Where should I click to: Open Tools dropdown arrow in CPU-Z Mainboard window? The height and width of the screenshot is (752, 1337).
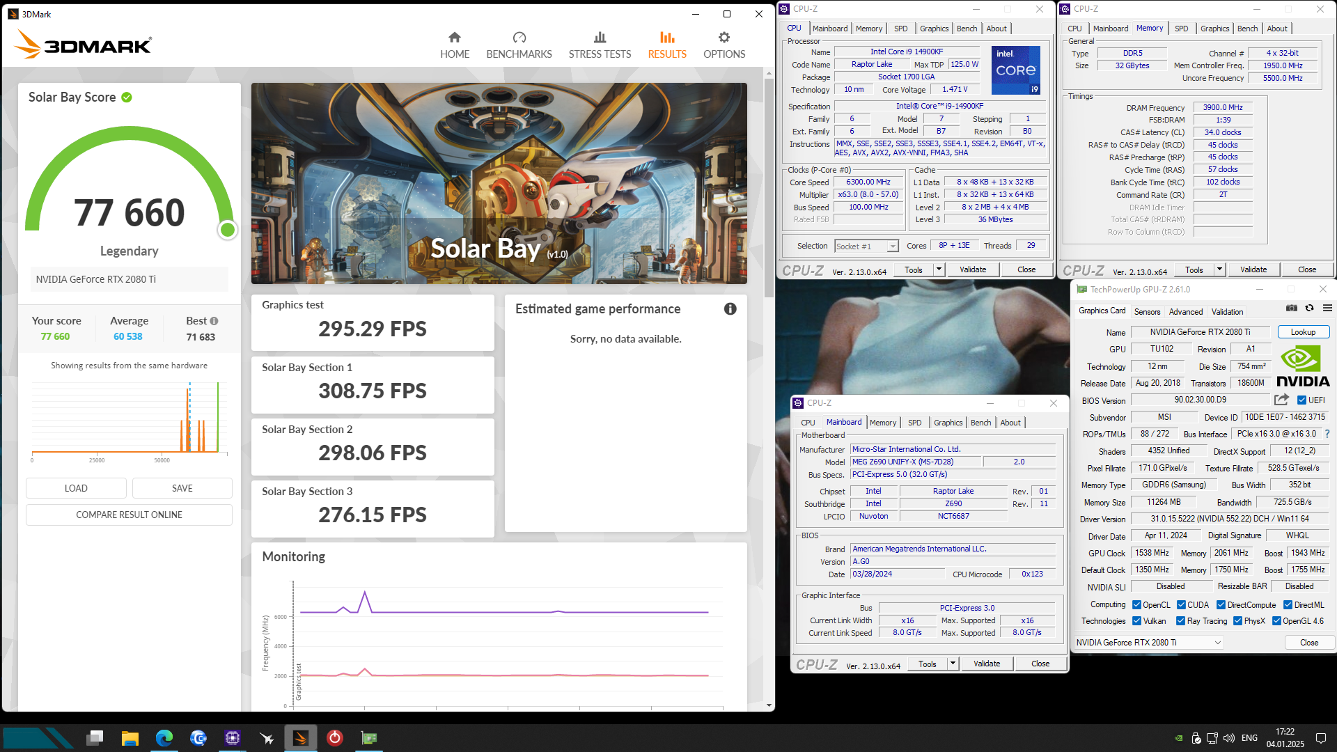pos(952,664)
